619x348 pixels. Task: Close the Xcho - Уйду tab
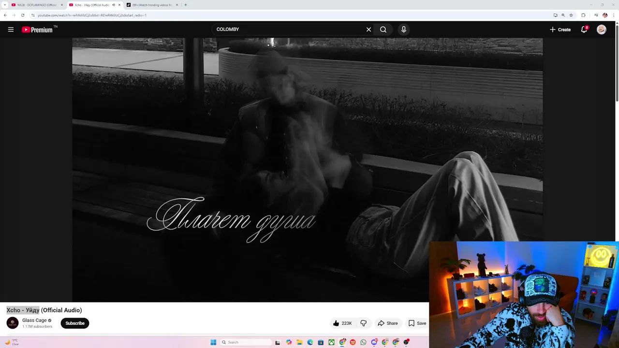click(x=119, y=5)
